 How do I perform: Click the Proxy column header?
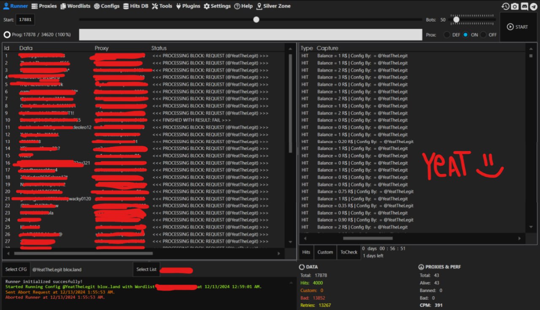[102, 48]
